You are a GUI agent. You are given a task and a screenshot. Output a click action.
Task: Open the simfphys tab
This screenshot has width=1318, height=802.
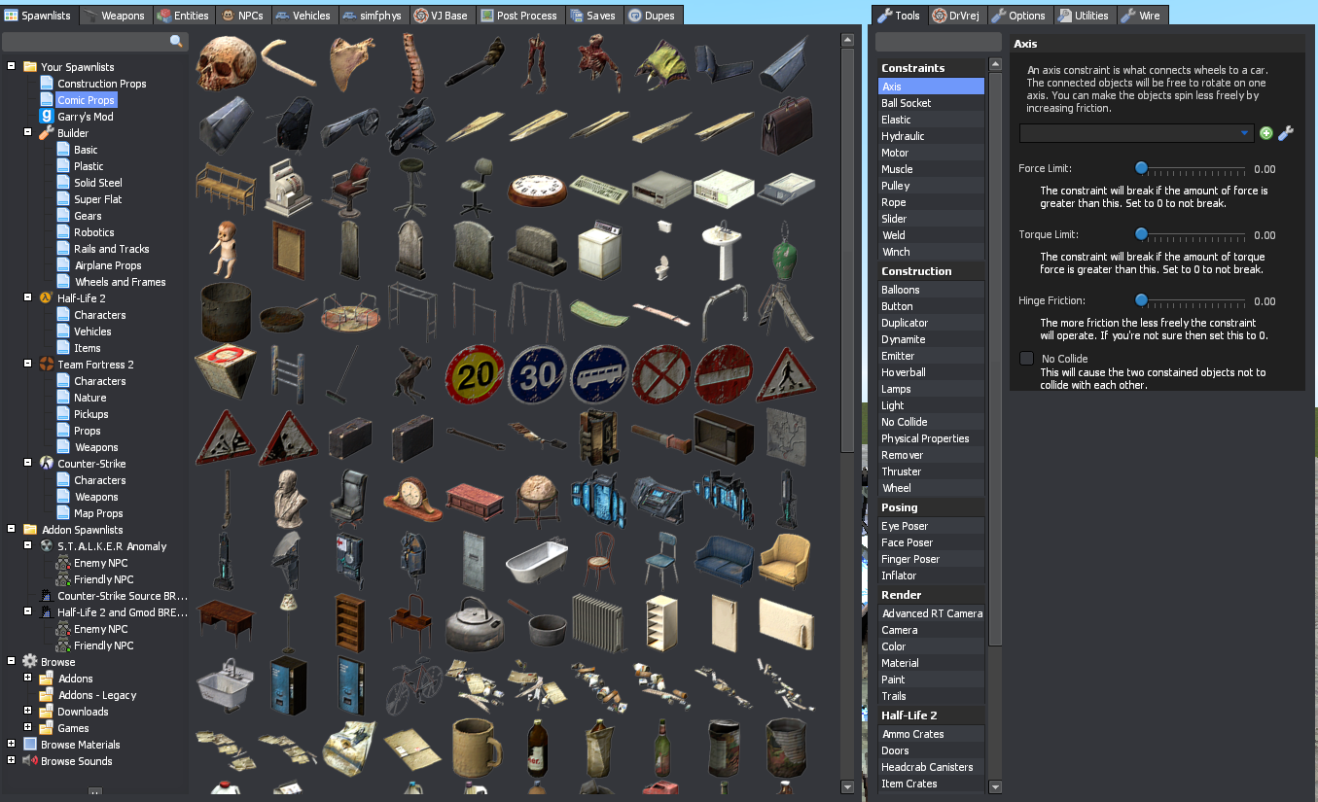tap(374, 15)
